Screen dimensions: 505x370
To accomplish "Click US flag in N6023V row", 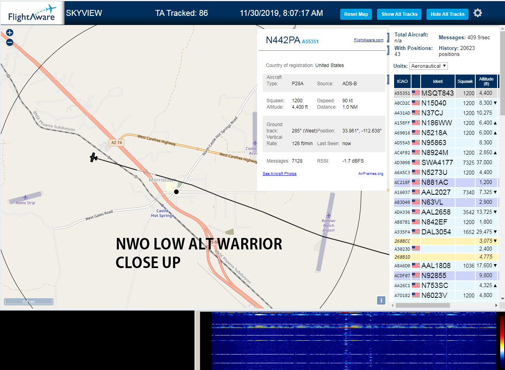I will 416,295.
